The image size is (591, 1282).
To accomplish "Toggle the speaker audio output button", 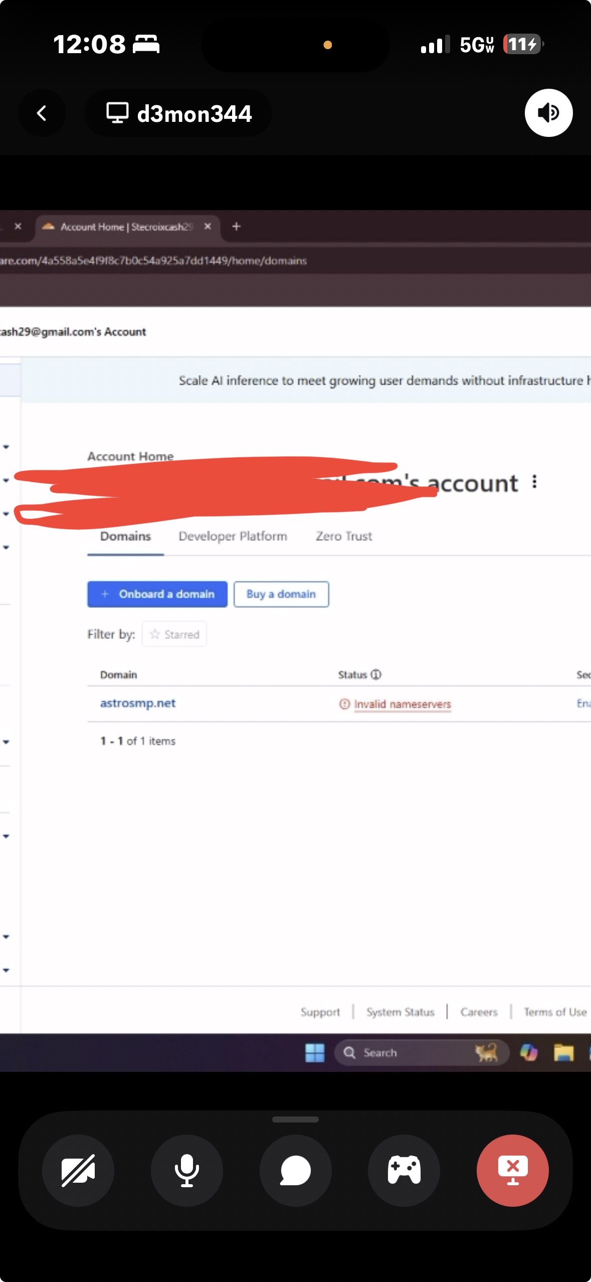I will (548, 113).
